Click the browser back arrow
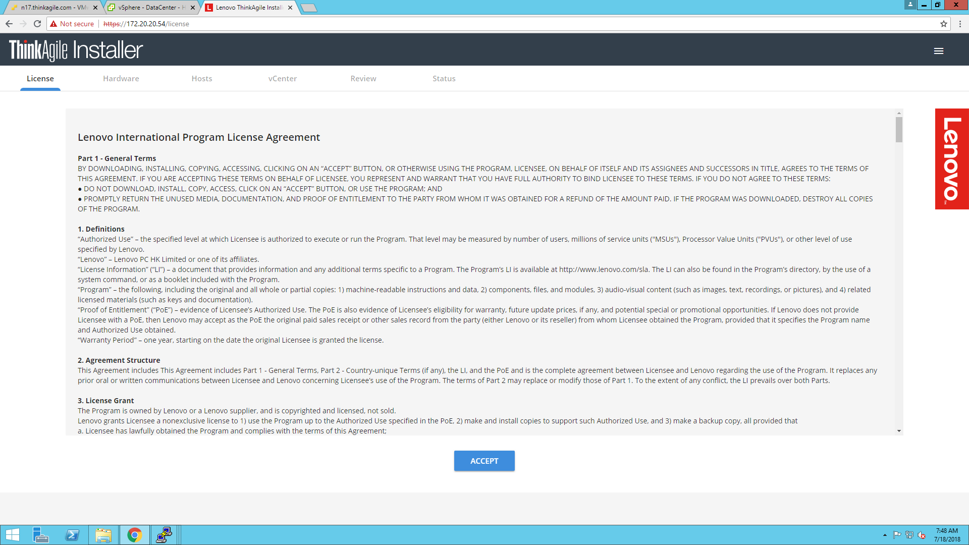Screen dimensions: 969x545 pyautogui.click(x=9, y=24)
